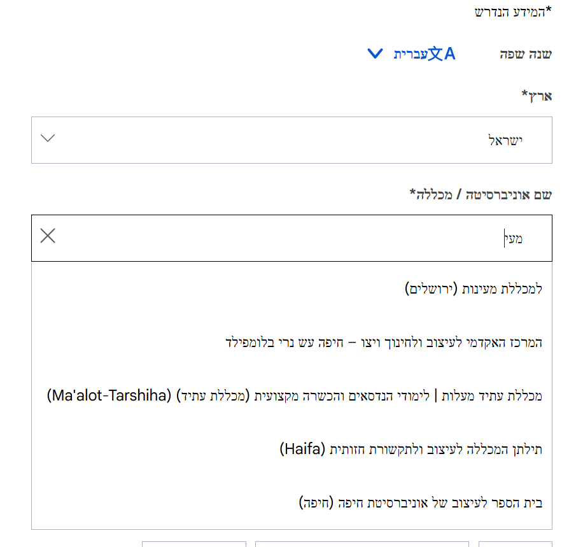576x547 pixels.
Task: Open the country dropdown showing ישראל
Action: coord(292,140)
